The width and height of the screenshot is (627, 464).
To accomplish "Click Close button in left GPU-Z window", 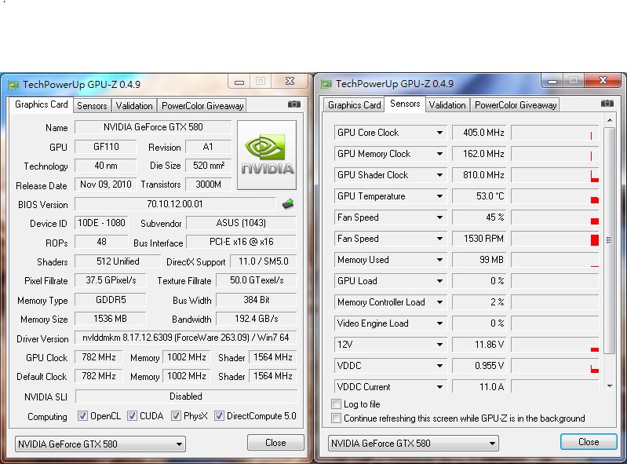I will click(275, 443).
